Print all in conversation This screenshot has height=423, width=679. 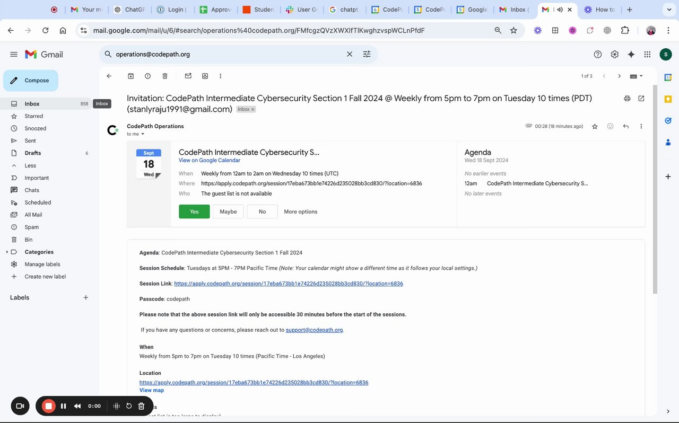(x=627, y=98)
